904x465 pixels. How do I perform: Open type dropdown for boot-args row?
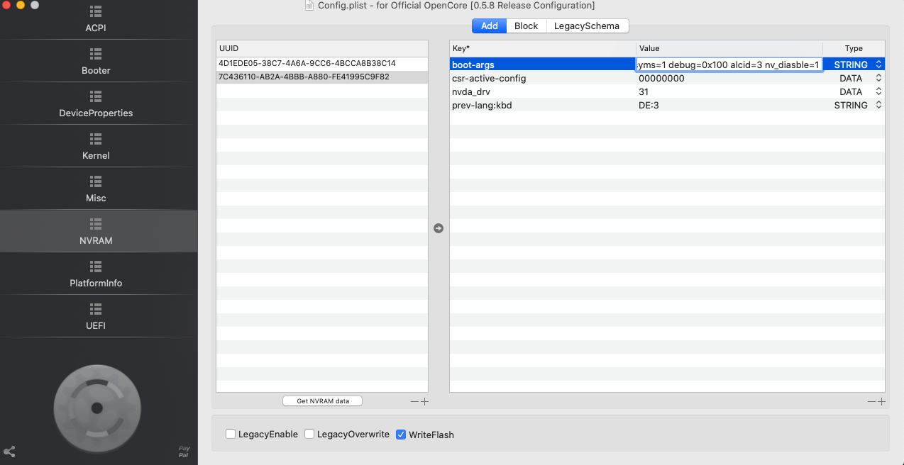tap(878, 65)
